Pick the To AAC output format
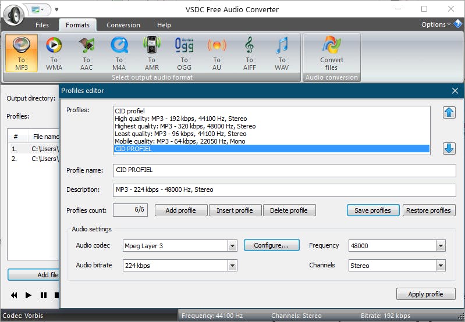Screen dimensions: 465x322 point(87,53)
